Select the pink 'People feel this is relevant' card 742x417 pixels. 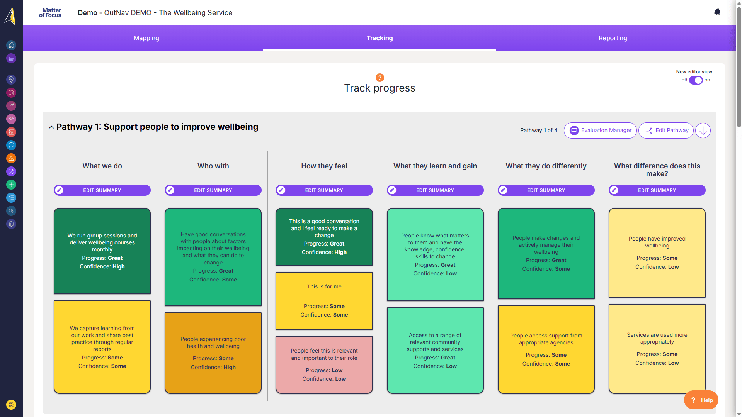click(x=324, y=364)
